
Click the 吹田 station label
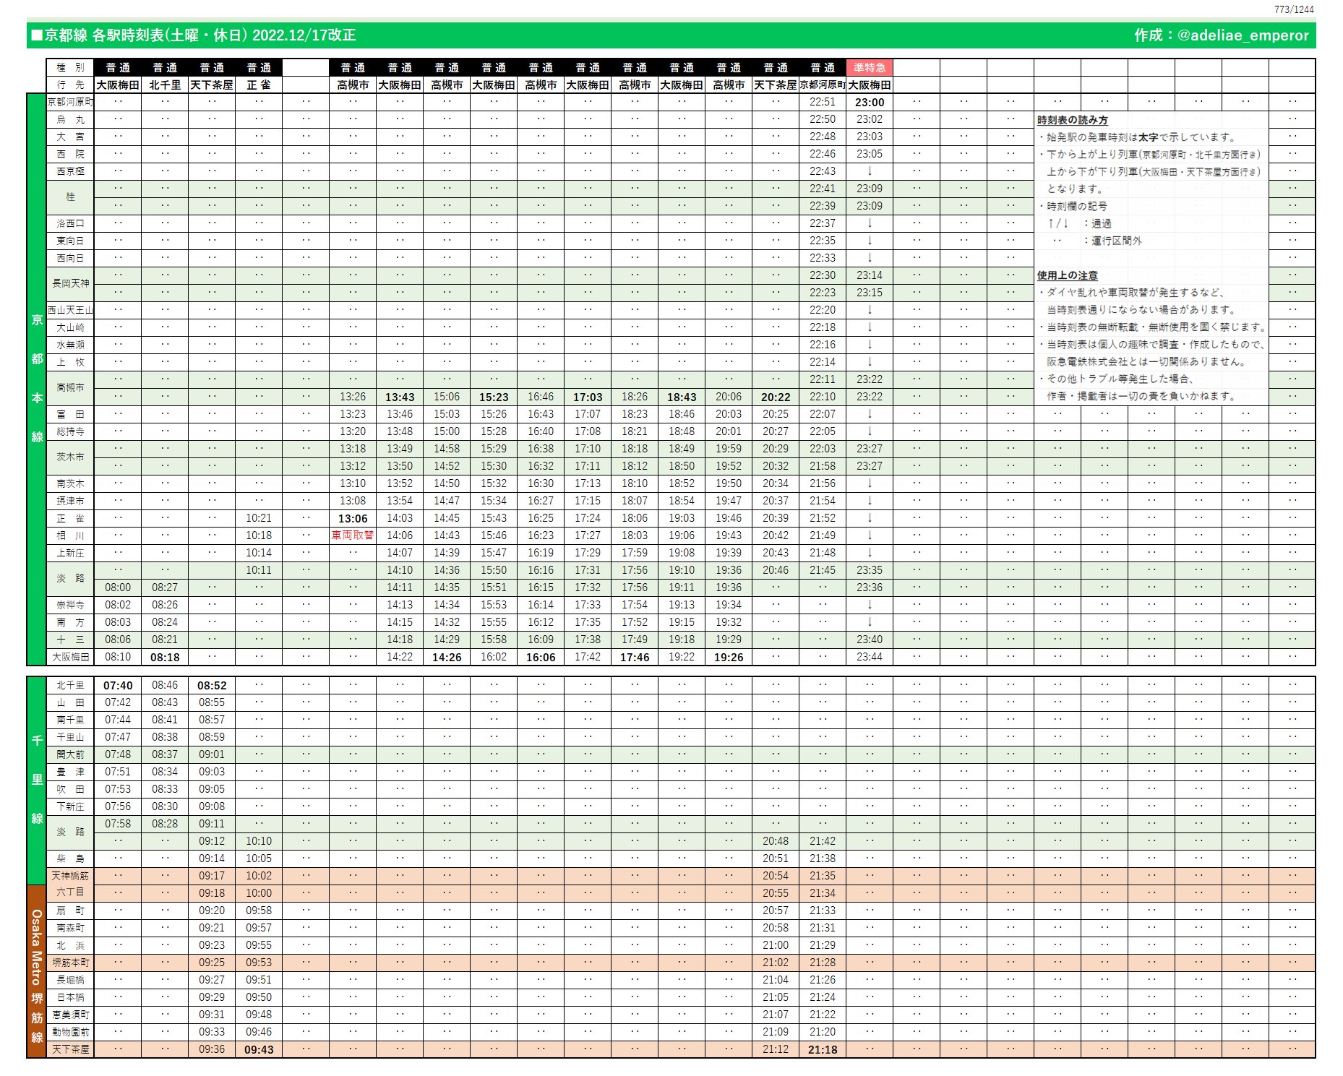coord(70,789)
